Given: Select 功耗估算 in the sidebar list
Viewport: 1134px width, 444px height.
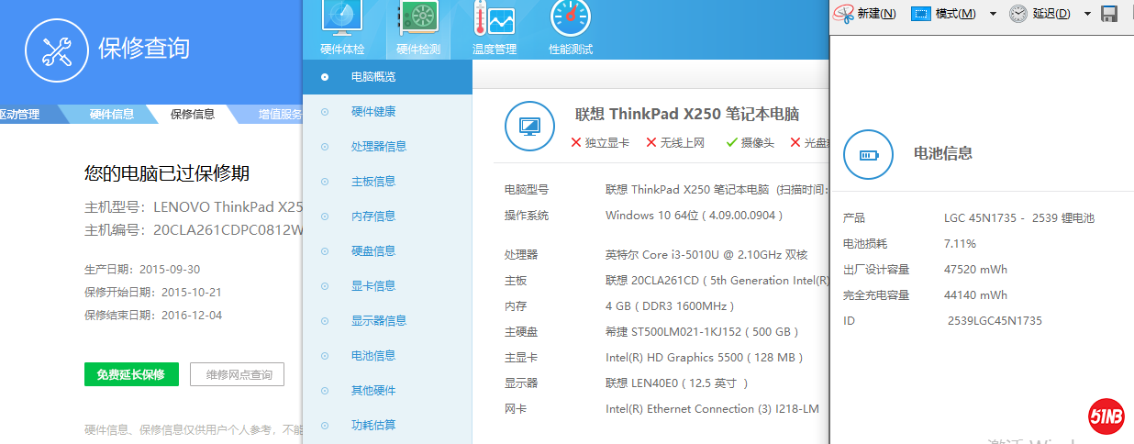Looking at the screenshot, I should coord(372,425).
